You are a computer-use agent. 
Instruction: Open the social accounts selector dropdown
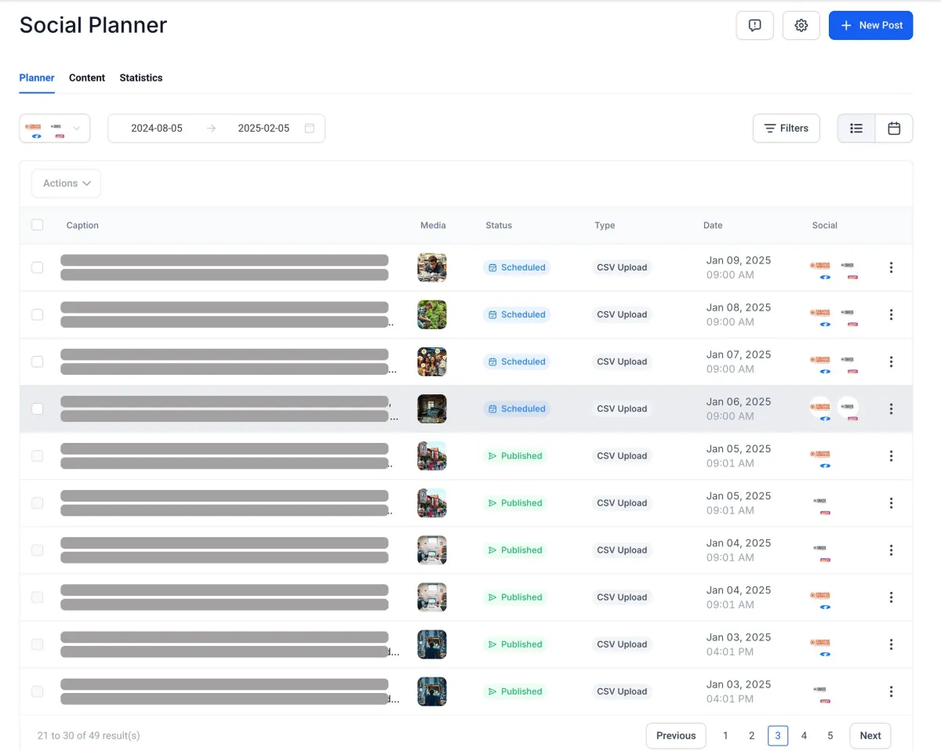tap(55, 129)
